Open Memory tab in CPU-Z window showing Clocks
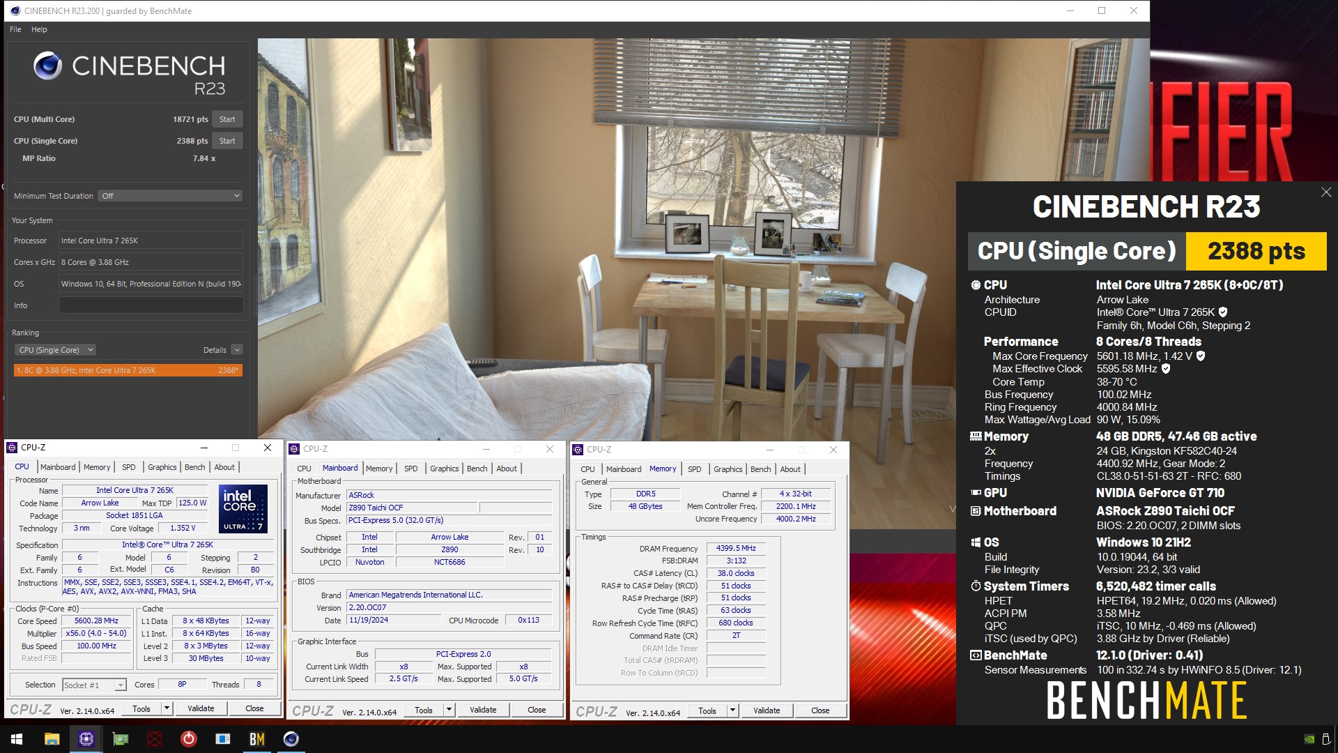Screen dimensions: 1338x753 tap(97, 467)
